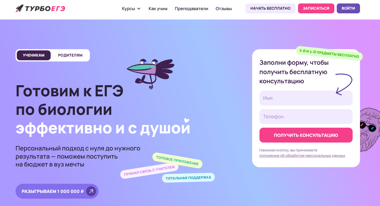Click the pink Записаться button
Image resolution: width=380 pixels, height=206 pixels.
click(x=316, y=8)
